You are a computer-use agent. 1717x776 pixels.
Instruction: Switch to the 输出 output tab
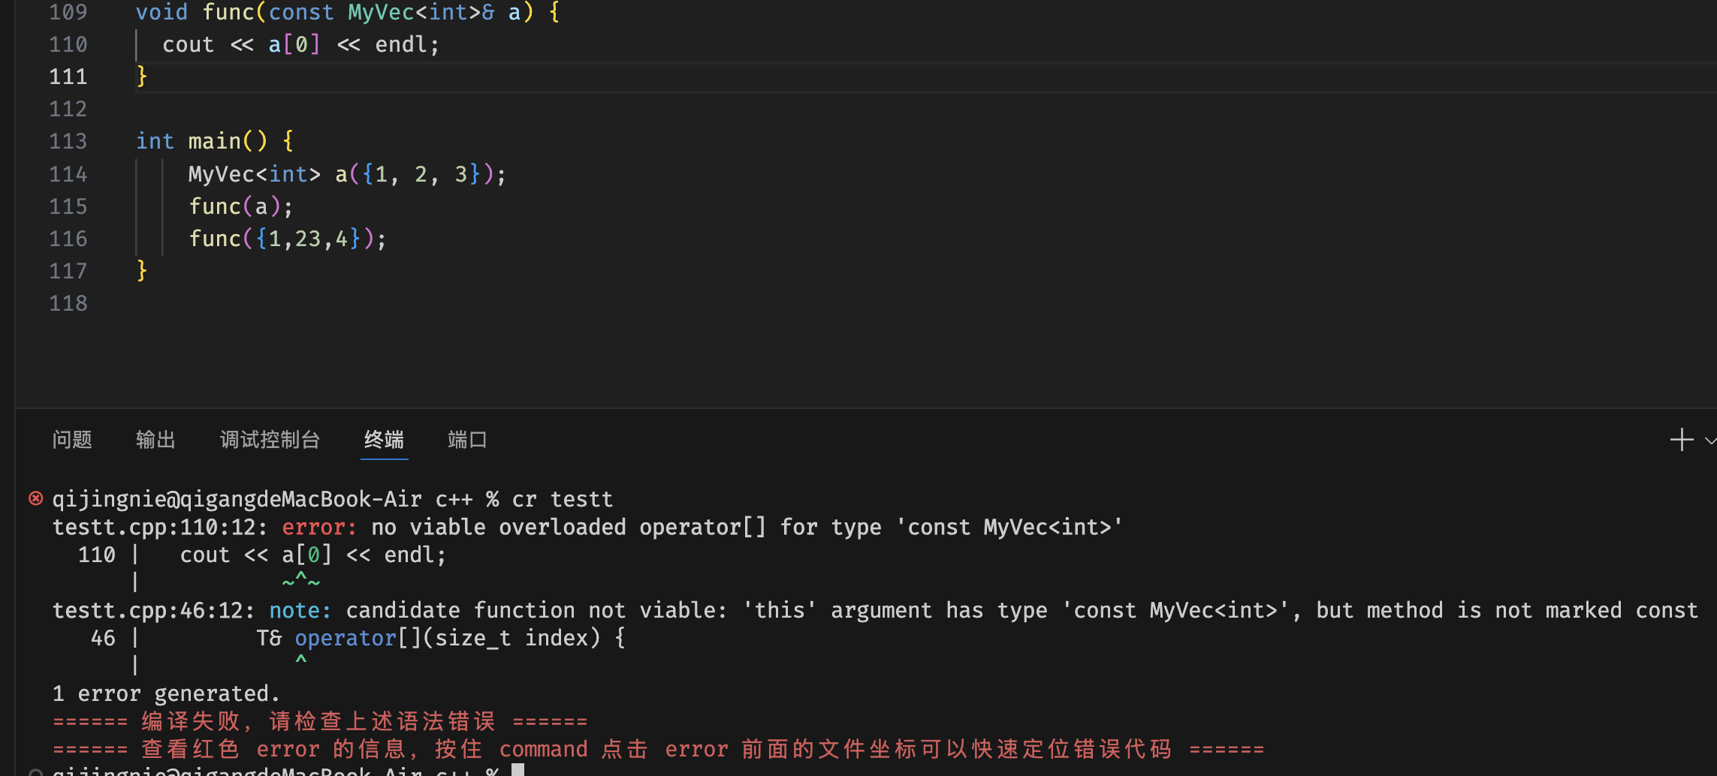[155, 439]
